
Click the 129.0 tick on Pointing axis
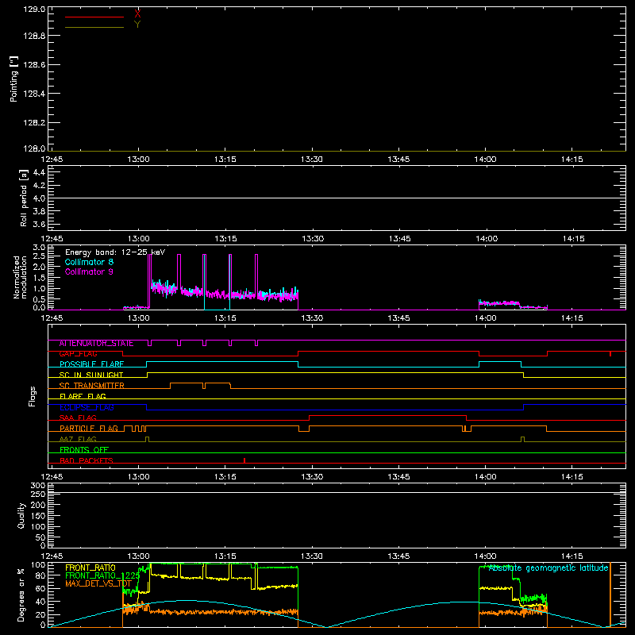pos(34,10)
